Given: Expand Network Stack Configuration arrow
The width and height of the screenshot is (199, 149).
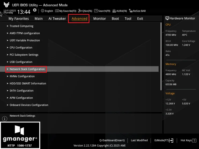Looking at the screenshot, I should pyautogui.click(x=7, y=69).
